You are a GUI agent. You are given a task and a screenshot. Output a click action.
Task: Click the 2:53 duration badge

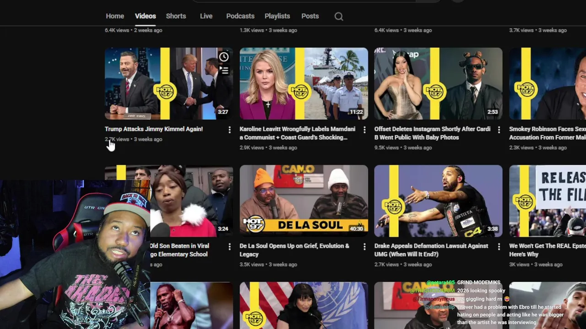point(493,112)
